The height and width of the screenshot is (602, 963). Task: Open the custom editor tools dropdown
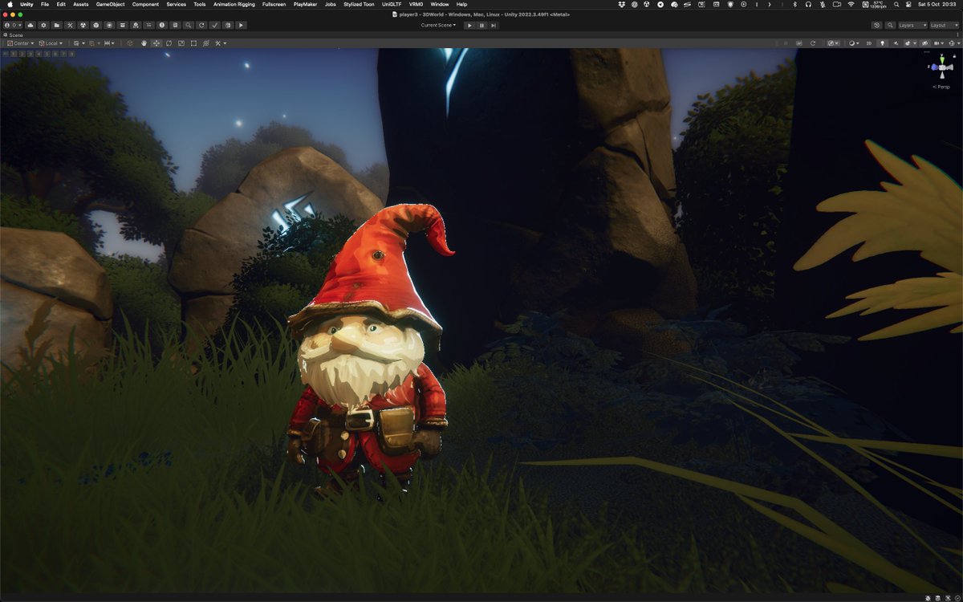(x=221, y=43)
